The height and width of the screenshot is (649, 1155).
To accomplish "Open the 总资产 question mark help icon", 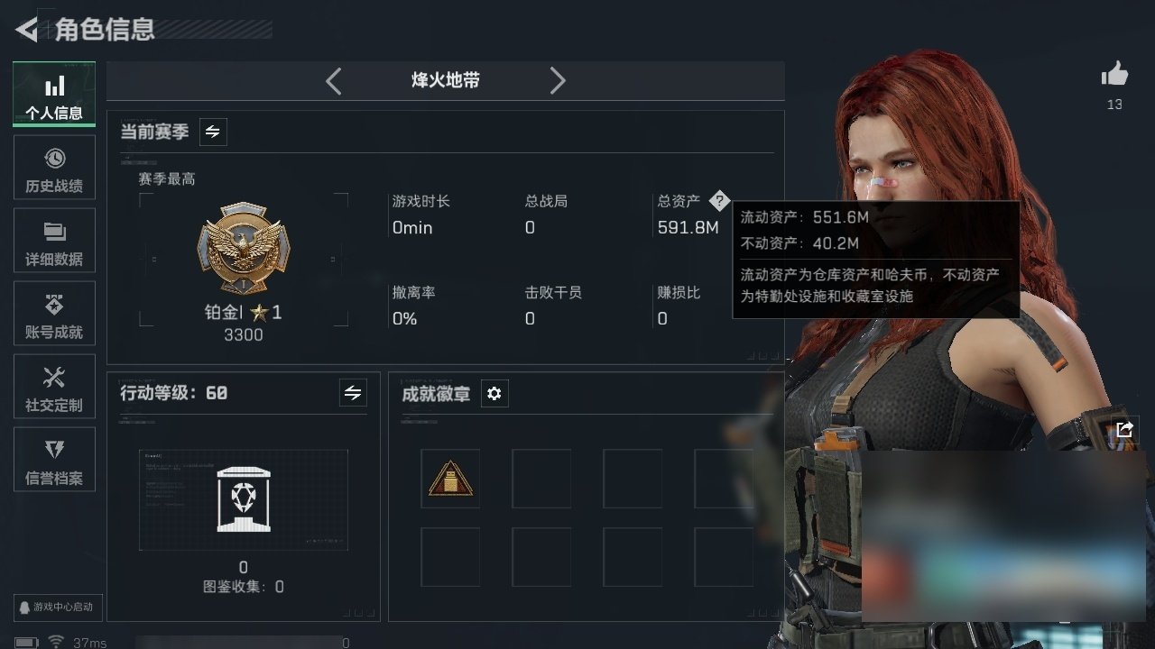I will pos(718,200).
